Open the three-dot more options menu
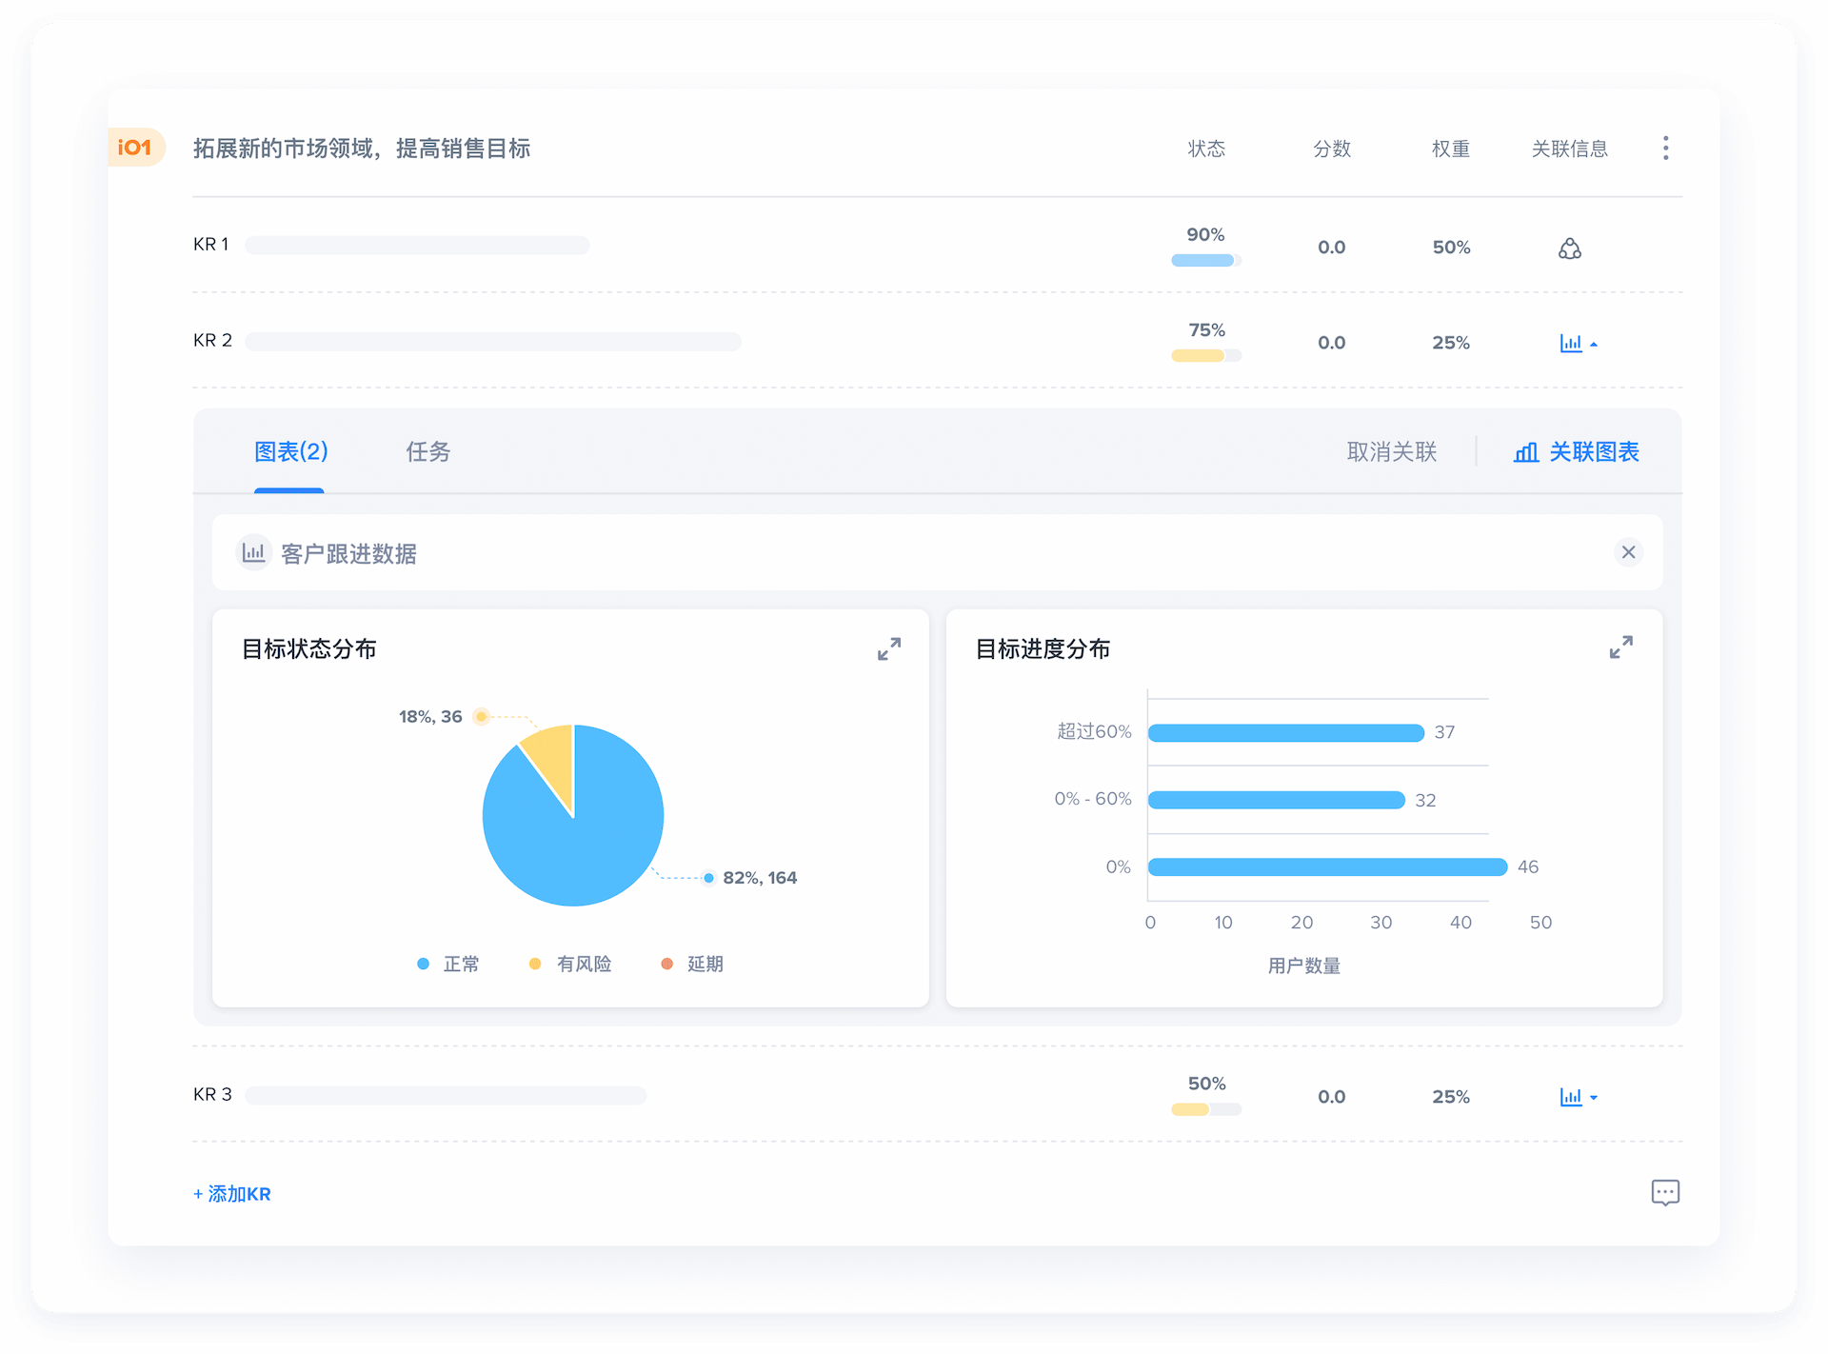This screenshot has height=1354, width=1828. click(1665, 148)
